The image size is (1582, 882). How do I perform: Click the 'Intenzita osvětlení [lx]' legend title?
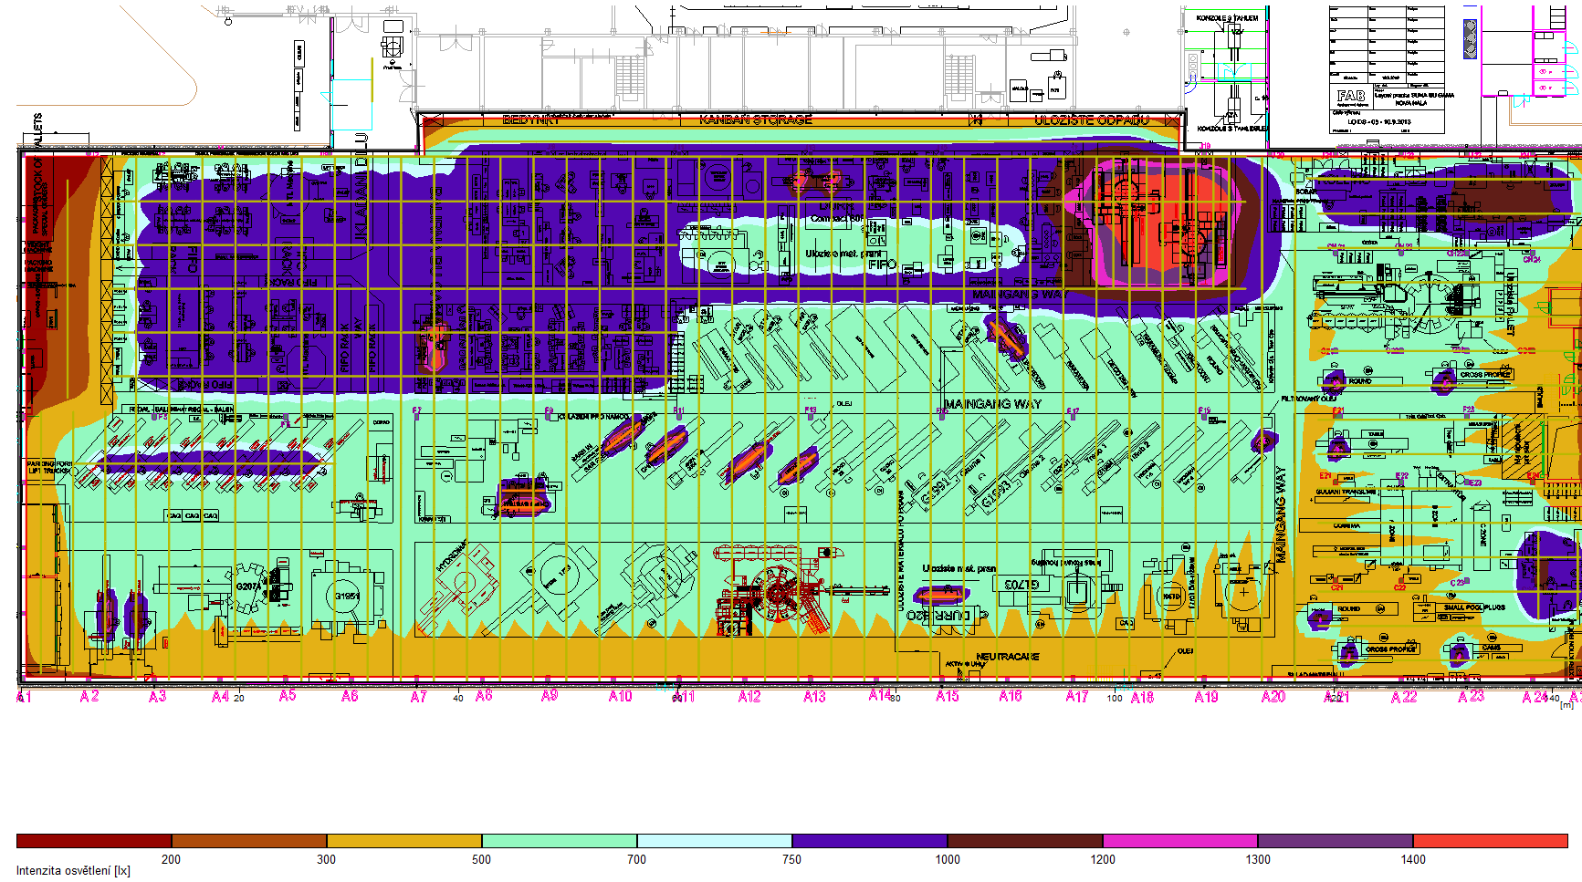click(x=73, y=871)
